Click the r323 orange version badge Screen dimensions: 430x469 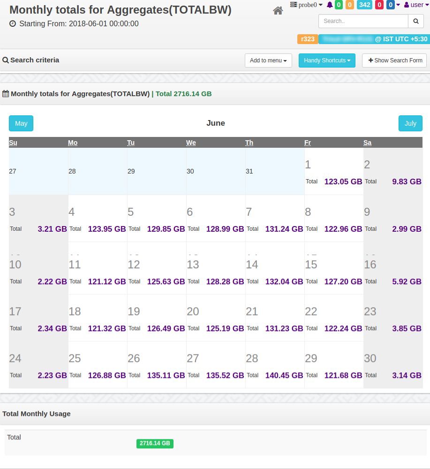coord(308,39)
